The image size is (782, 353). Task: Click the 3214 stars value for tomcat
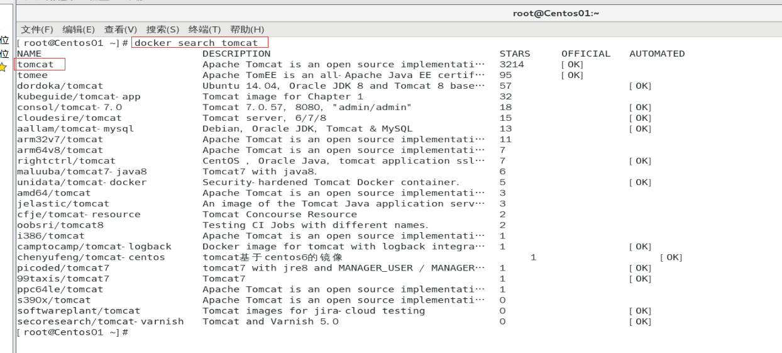pos(512,64)
